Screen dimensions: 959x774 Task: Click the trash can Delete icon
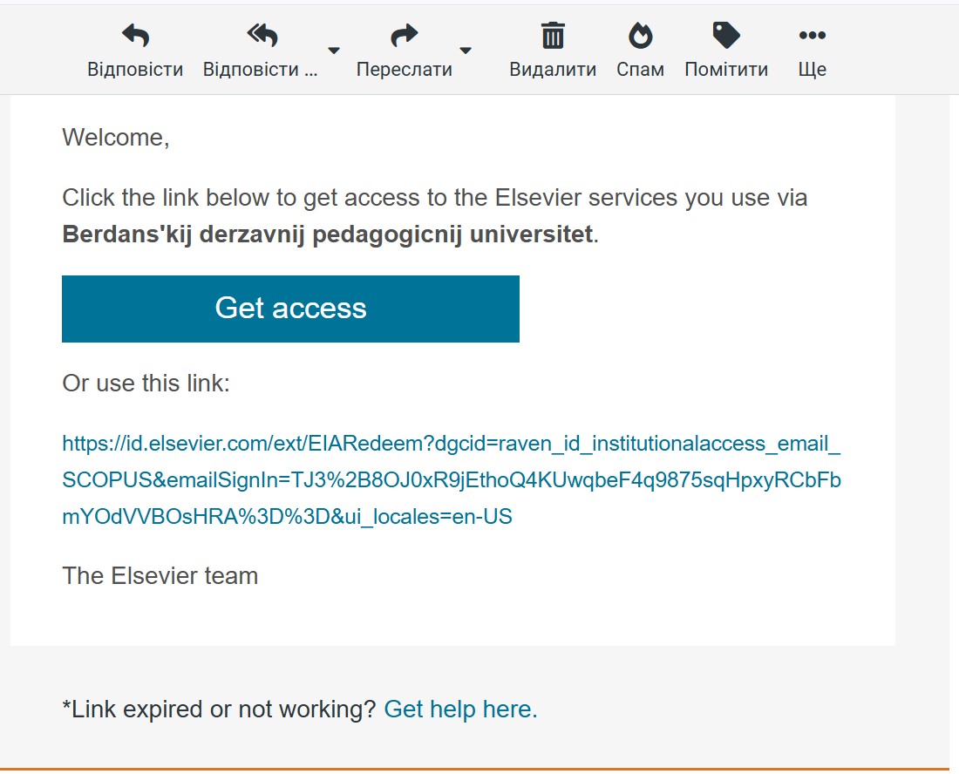click(x=553, y=36)
